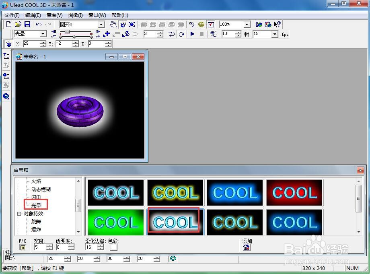Click the effects tree scrollbar up arrow
The image size is (370, 274).
(x=78, y=181)
